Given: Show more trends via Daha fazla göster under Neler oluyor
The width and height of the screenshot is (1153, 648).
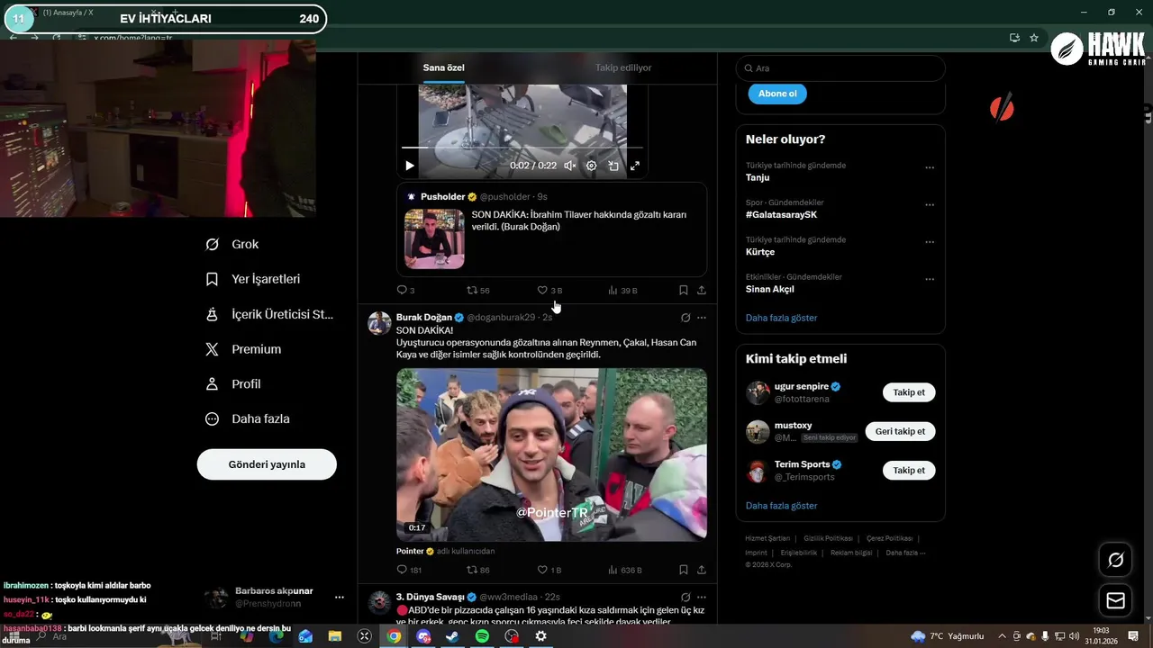Looking at the screenshot, I should (x=781, y=318).
